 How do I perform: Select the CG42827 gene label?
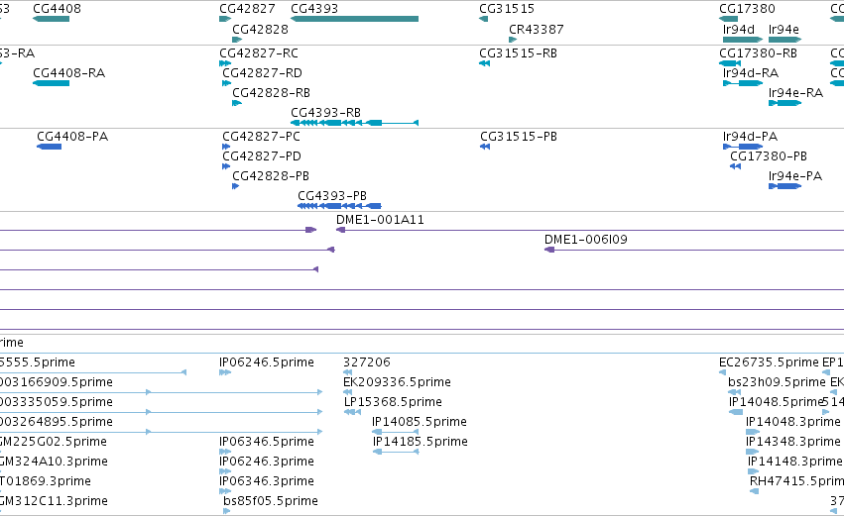point(247,9)
